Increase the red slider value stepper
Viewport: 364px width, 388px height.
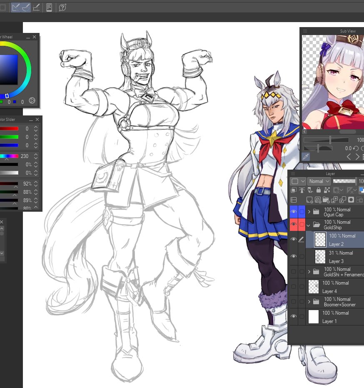pyautogui.click(x=36, y=127)
